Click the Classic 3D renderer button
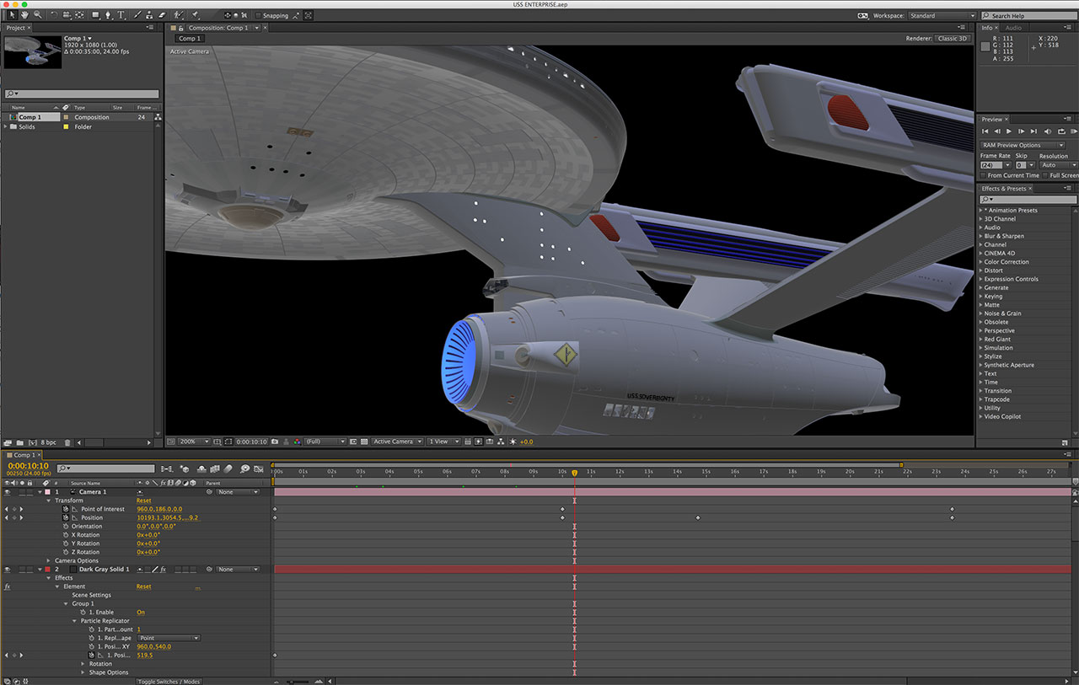The image size is (1079, 685). click(x=953, y=39)
